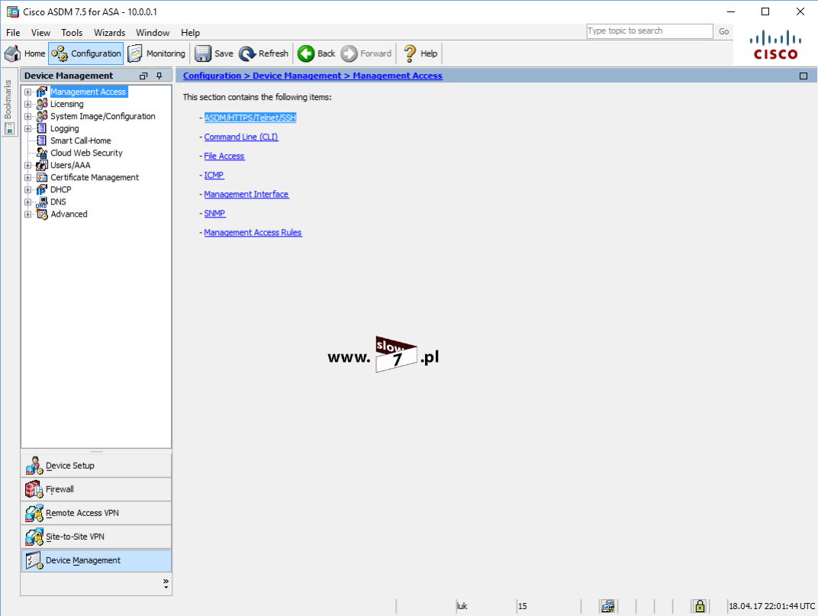Switch to Monitoring view
Screen dimensions: 818x616
(x=156, y=53)
